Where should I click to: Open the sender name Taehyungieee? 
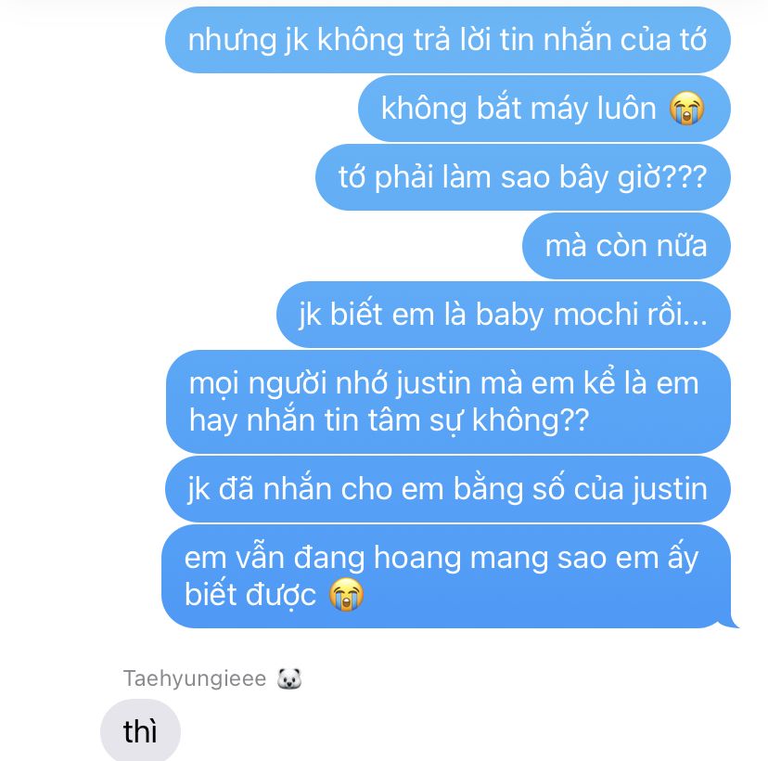pos(195,678)
